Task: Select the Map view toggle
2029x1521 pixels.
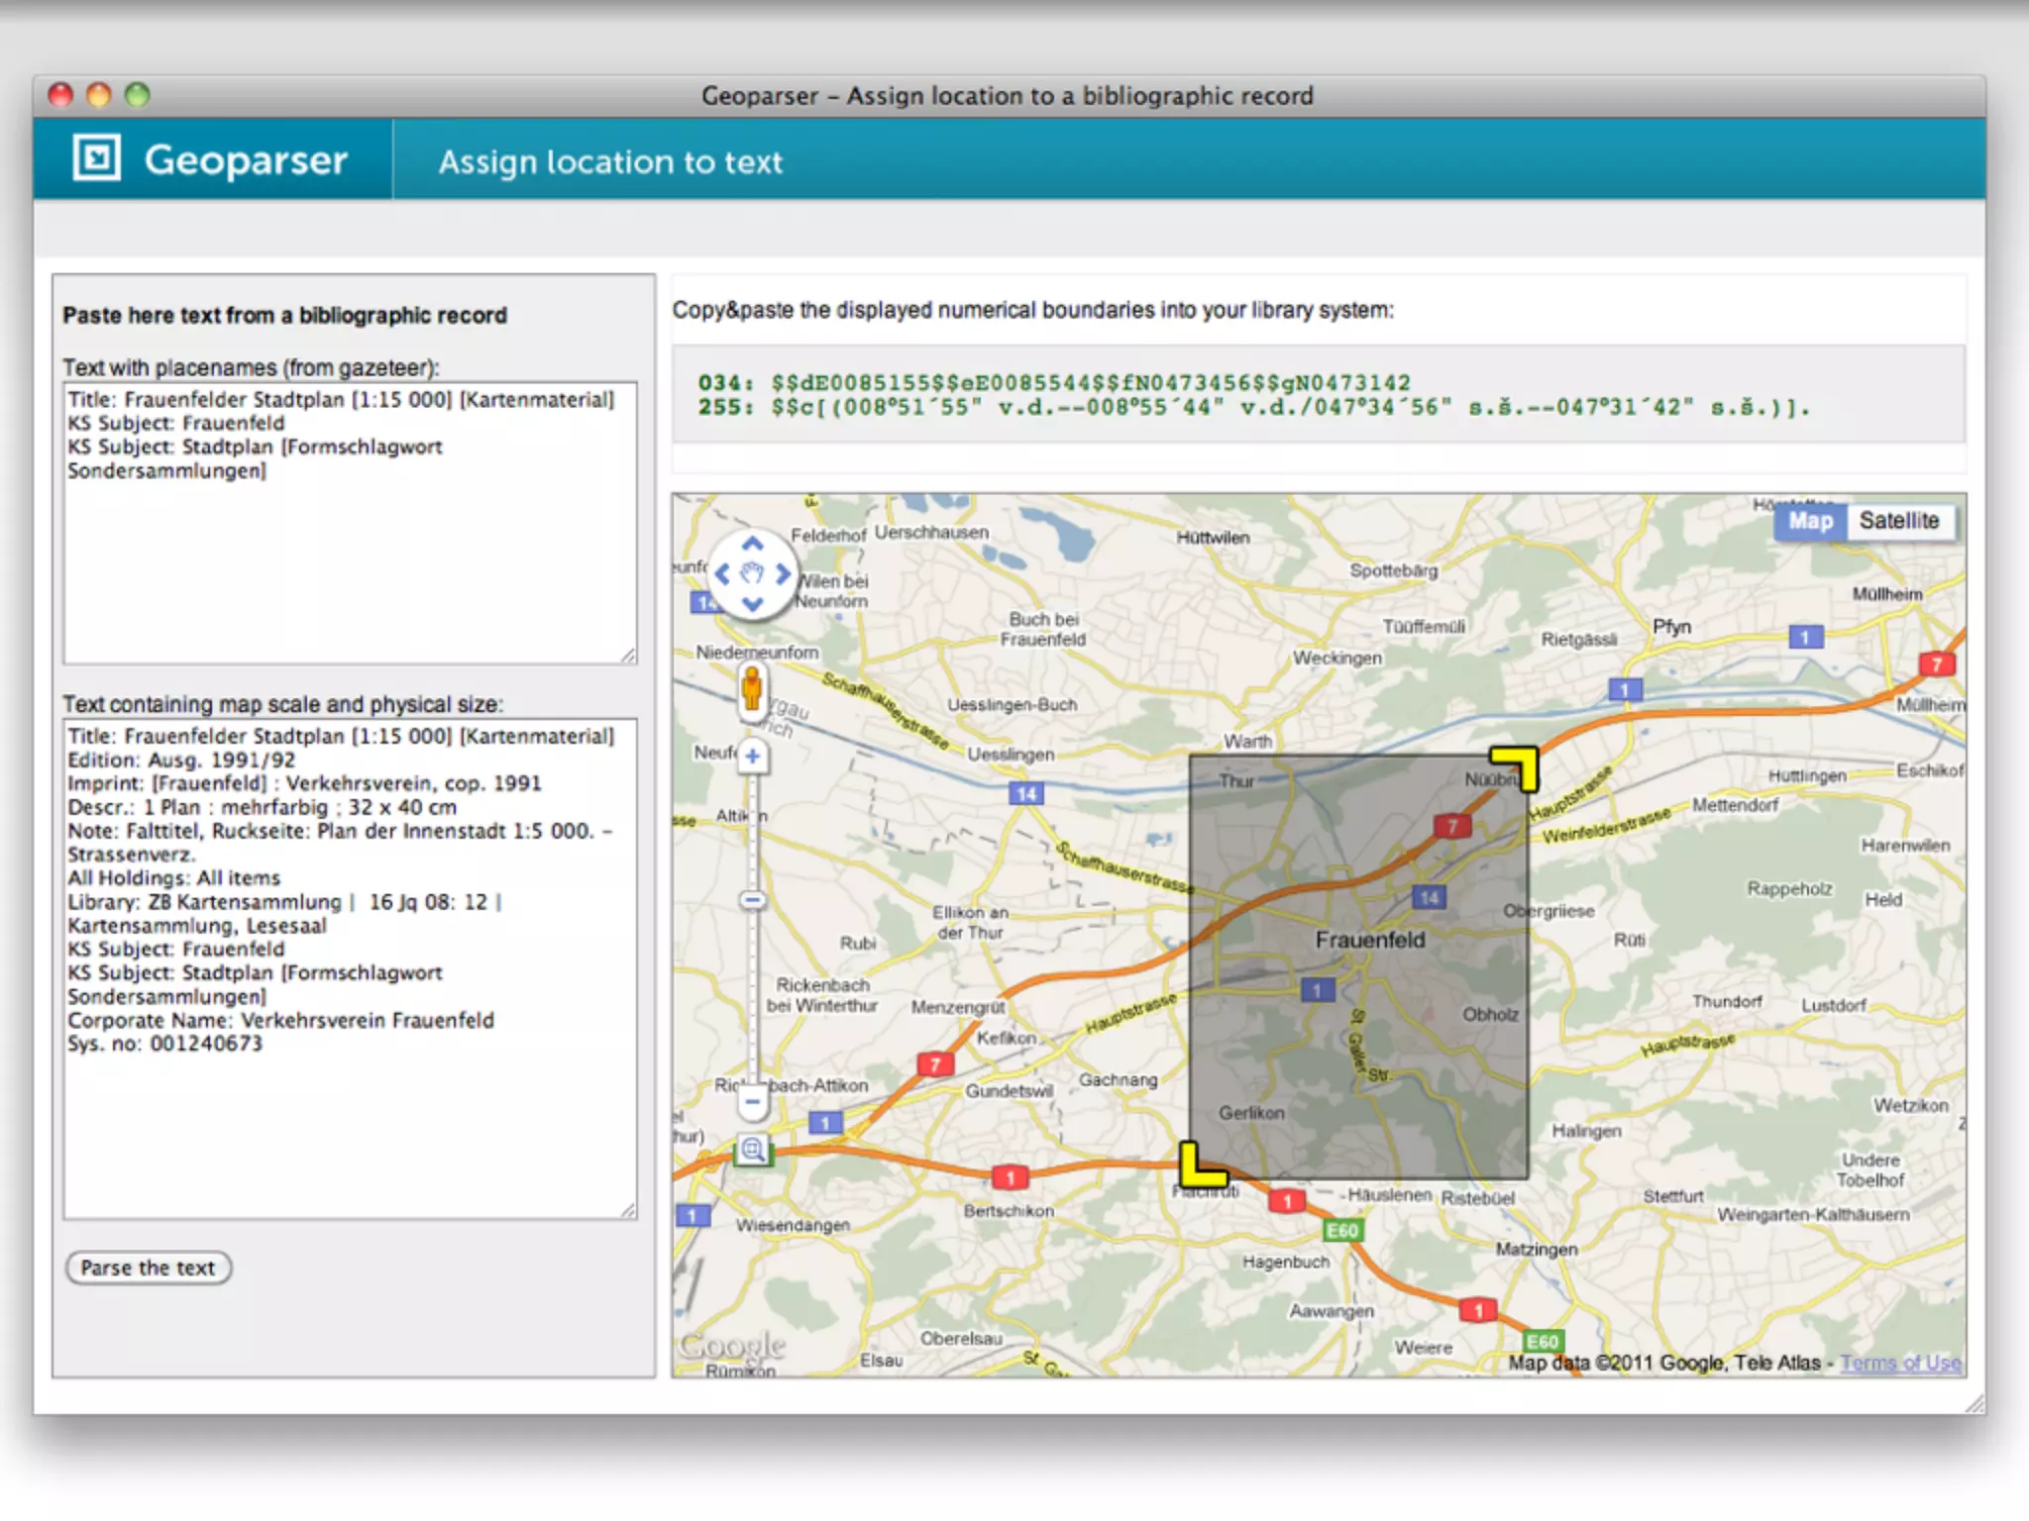Action: pyautogui.click(x=1810, y=521)
